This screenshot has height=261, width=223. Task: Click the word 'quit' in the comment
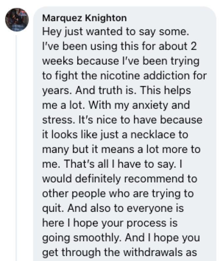(49, 209)
